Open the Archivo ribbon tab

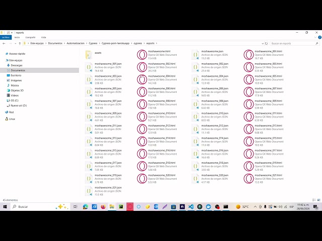point(6,37)
